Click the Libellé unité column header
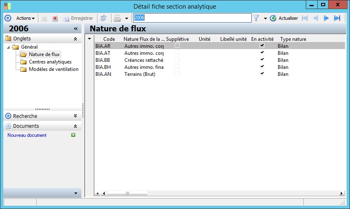Image resolution: width=350 pixels, height=209 pixels. coord(233,39)
